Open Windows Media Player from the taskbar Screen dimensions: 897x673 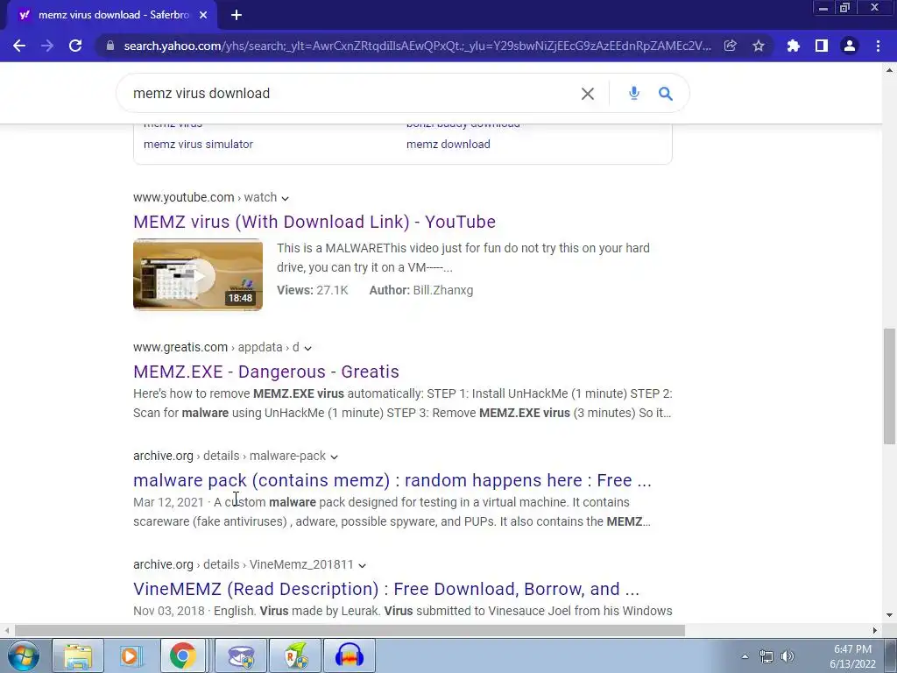tap(131, 655)
